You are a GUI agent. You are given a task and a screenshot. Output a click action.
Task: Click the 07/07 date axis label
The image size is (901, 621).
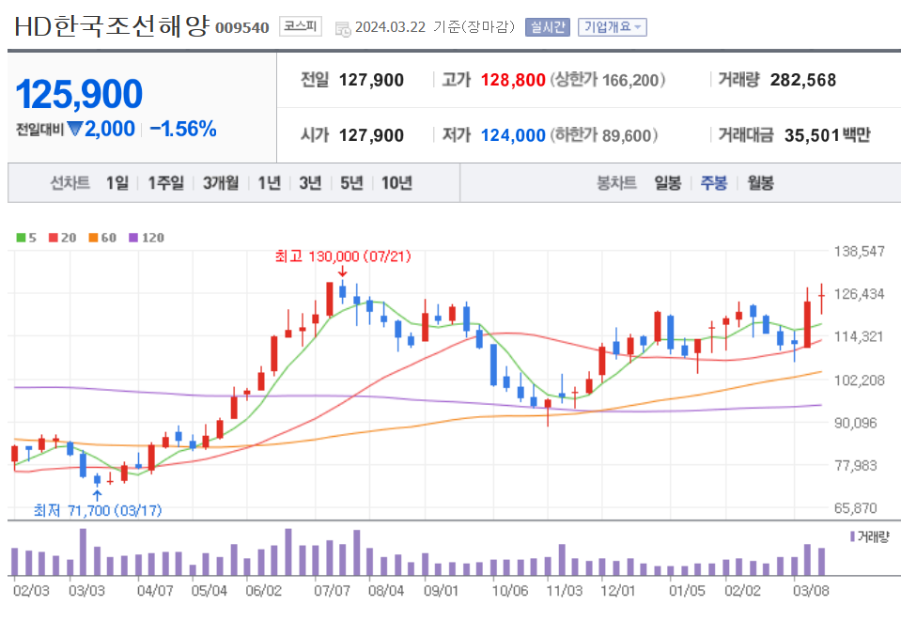coord(333,591)
